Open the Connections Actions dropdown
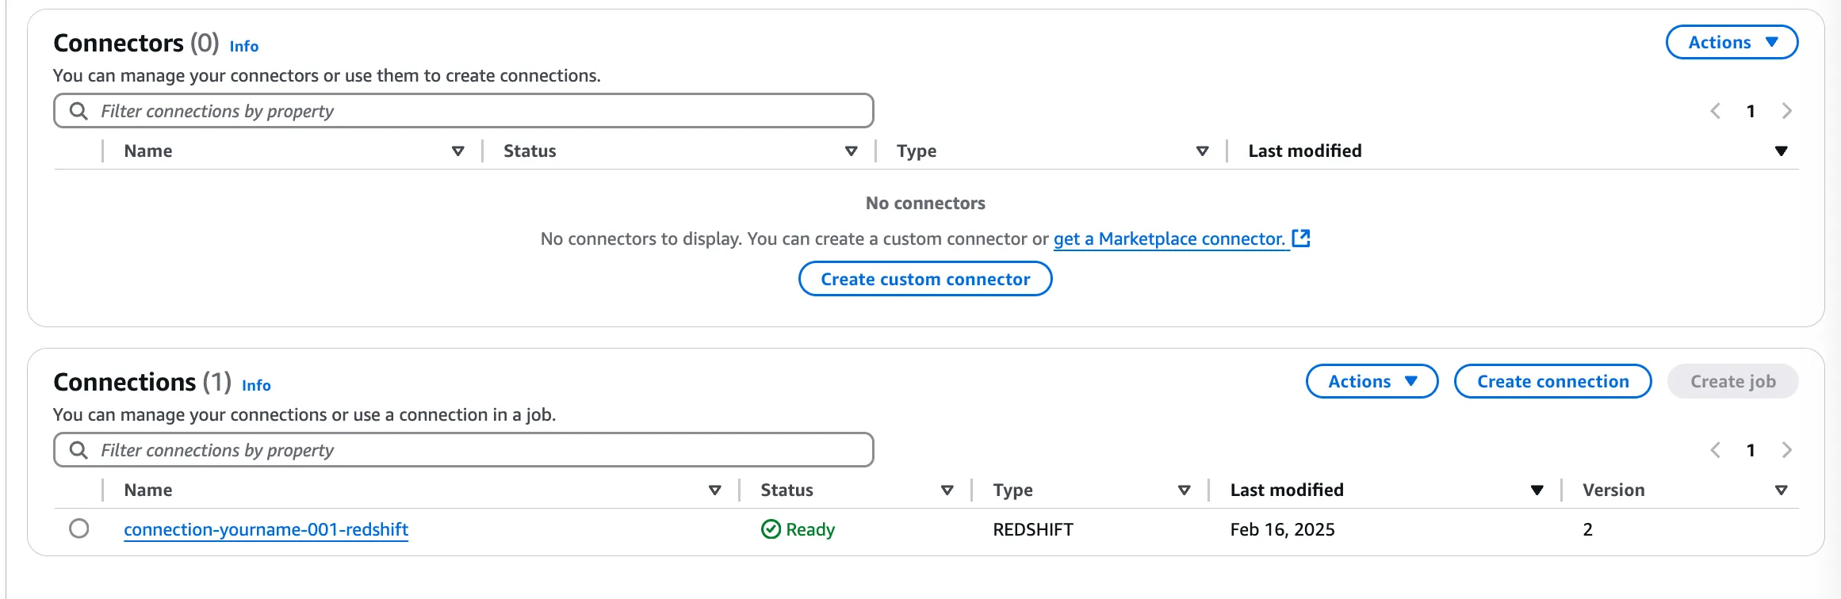Viewport: 1841px width, 599px height. click(1372, 382)
